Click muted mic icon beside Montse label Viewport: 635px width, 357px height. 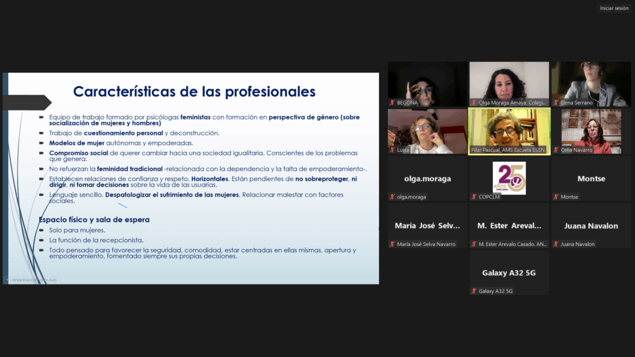click(x=556, y=197)
